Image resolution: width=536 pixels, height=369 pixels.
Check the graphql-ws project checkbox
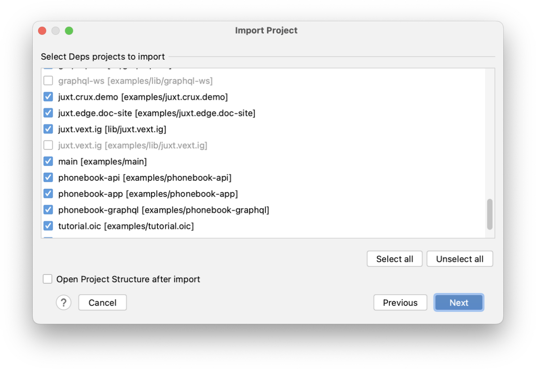(48, 81)
